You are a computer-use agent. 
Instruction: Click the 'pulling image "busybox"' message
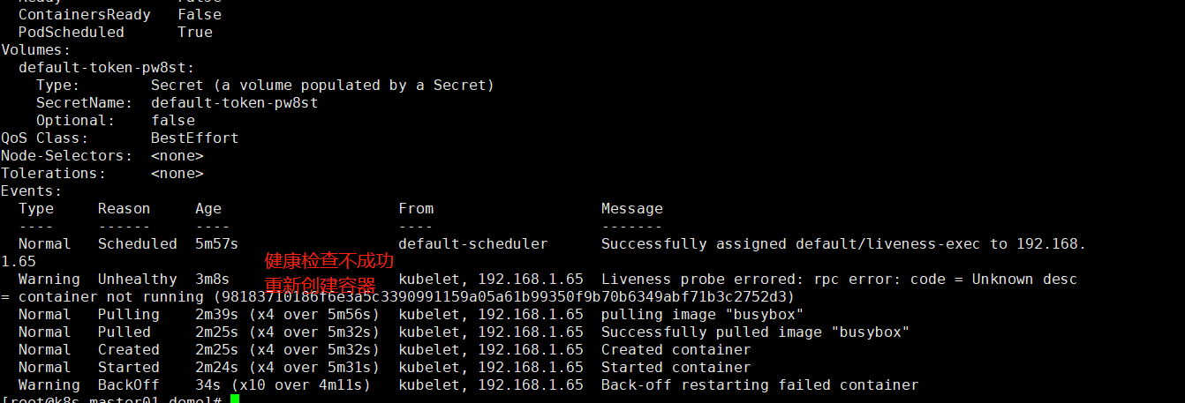pyautogui.click(x=703, y=314)
